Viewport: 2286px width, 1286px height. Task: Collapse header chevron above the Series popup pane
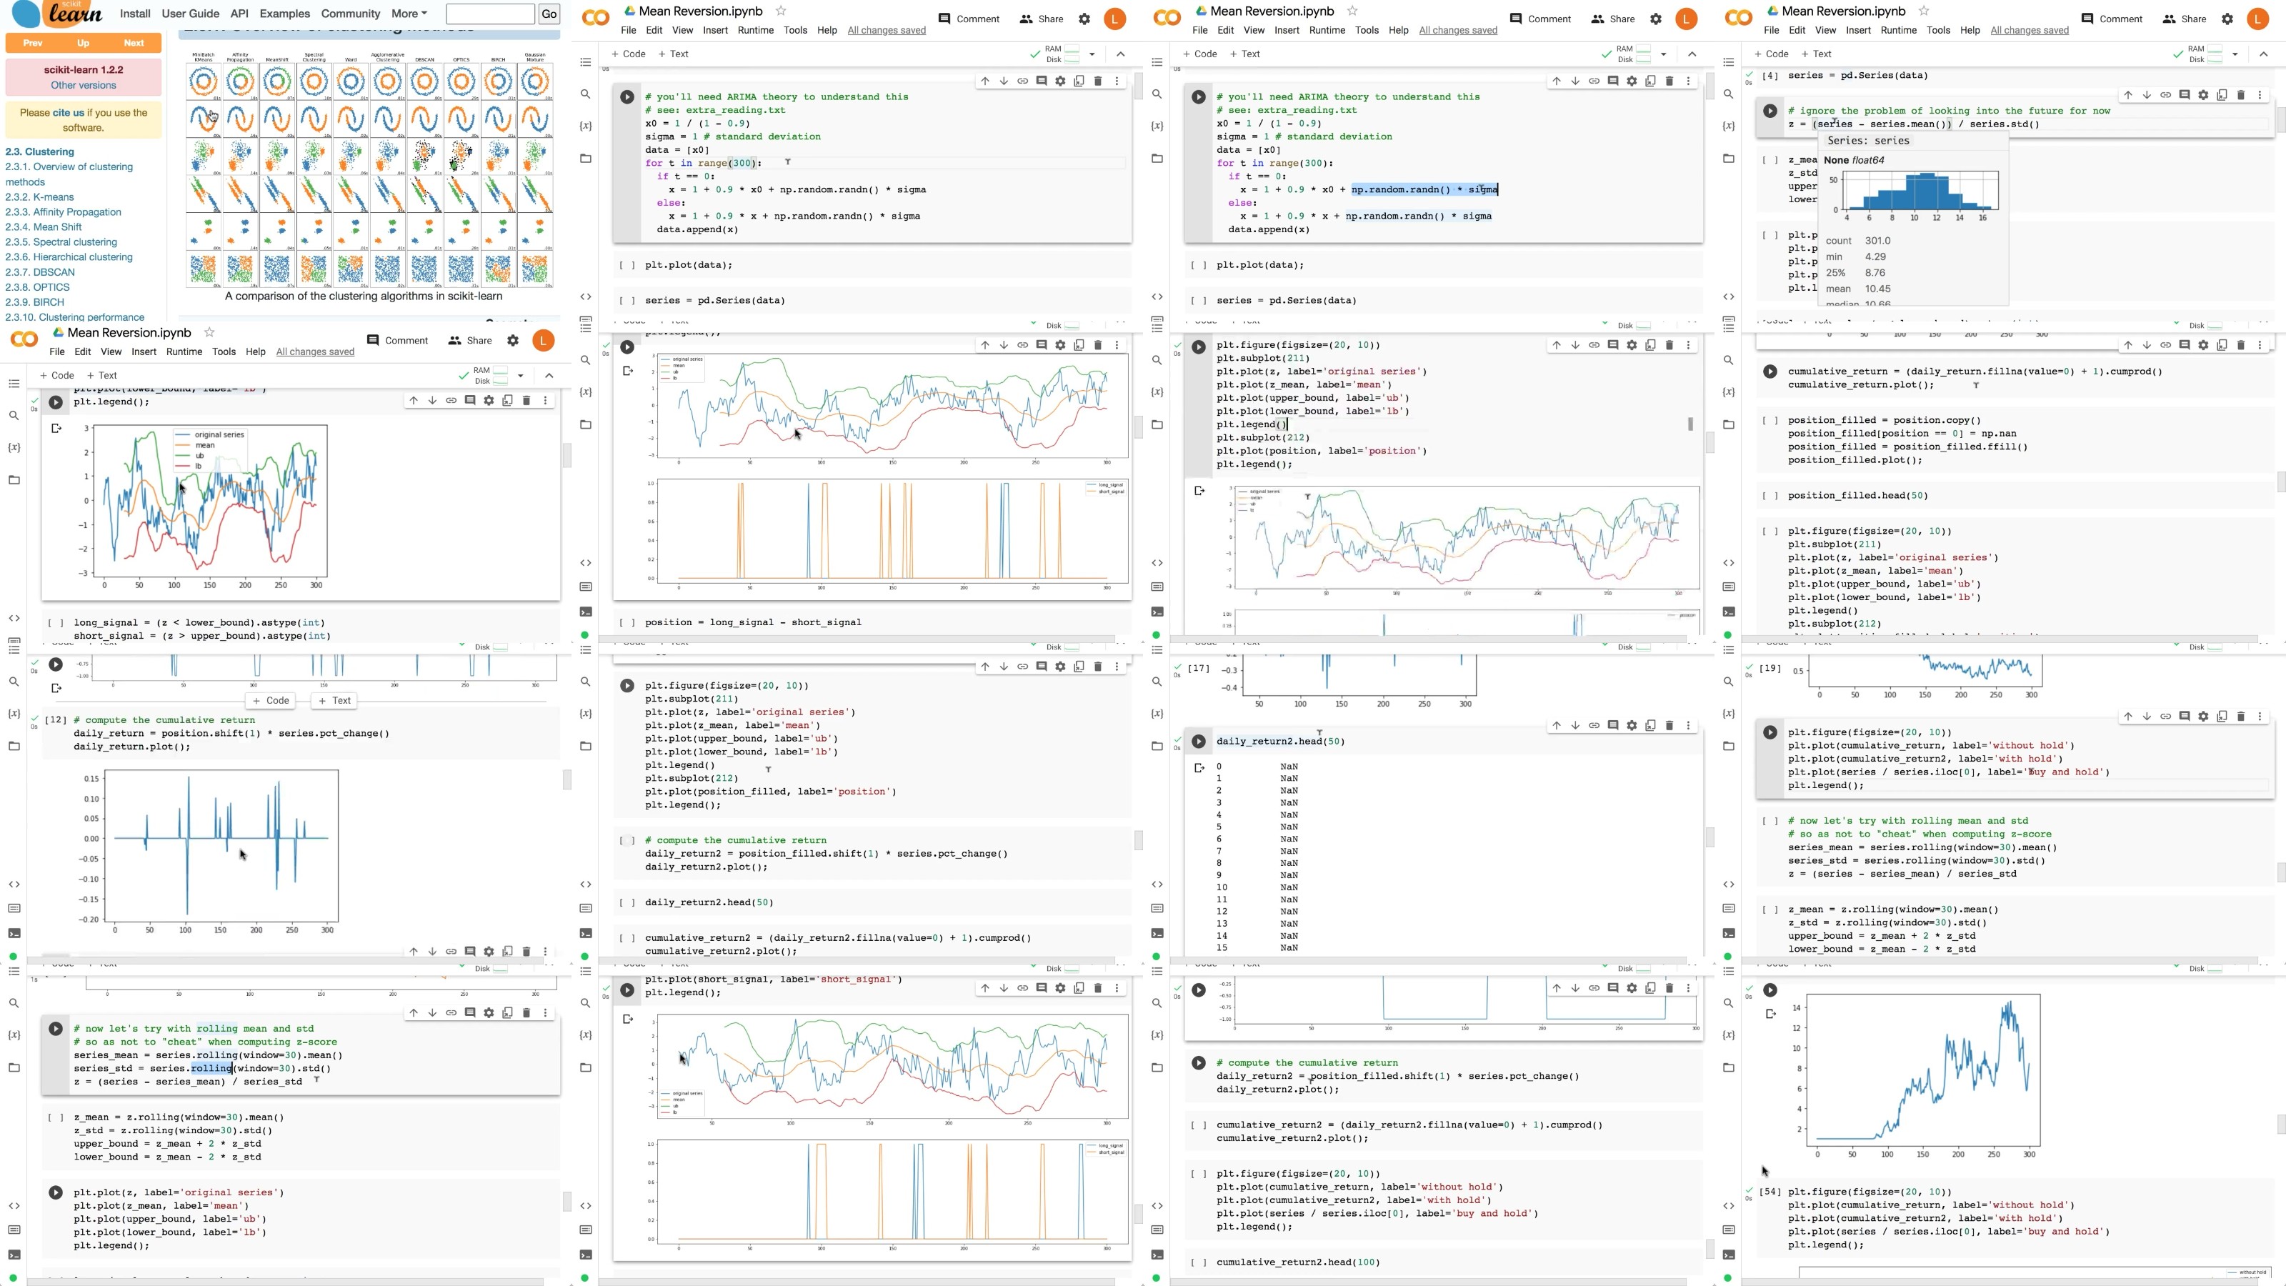(x=2263, y=54)
